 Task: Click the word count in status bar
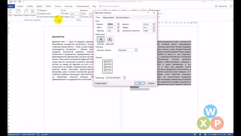(29, 134)
